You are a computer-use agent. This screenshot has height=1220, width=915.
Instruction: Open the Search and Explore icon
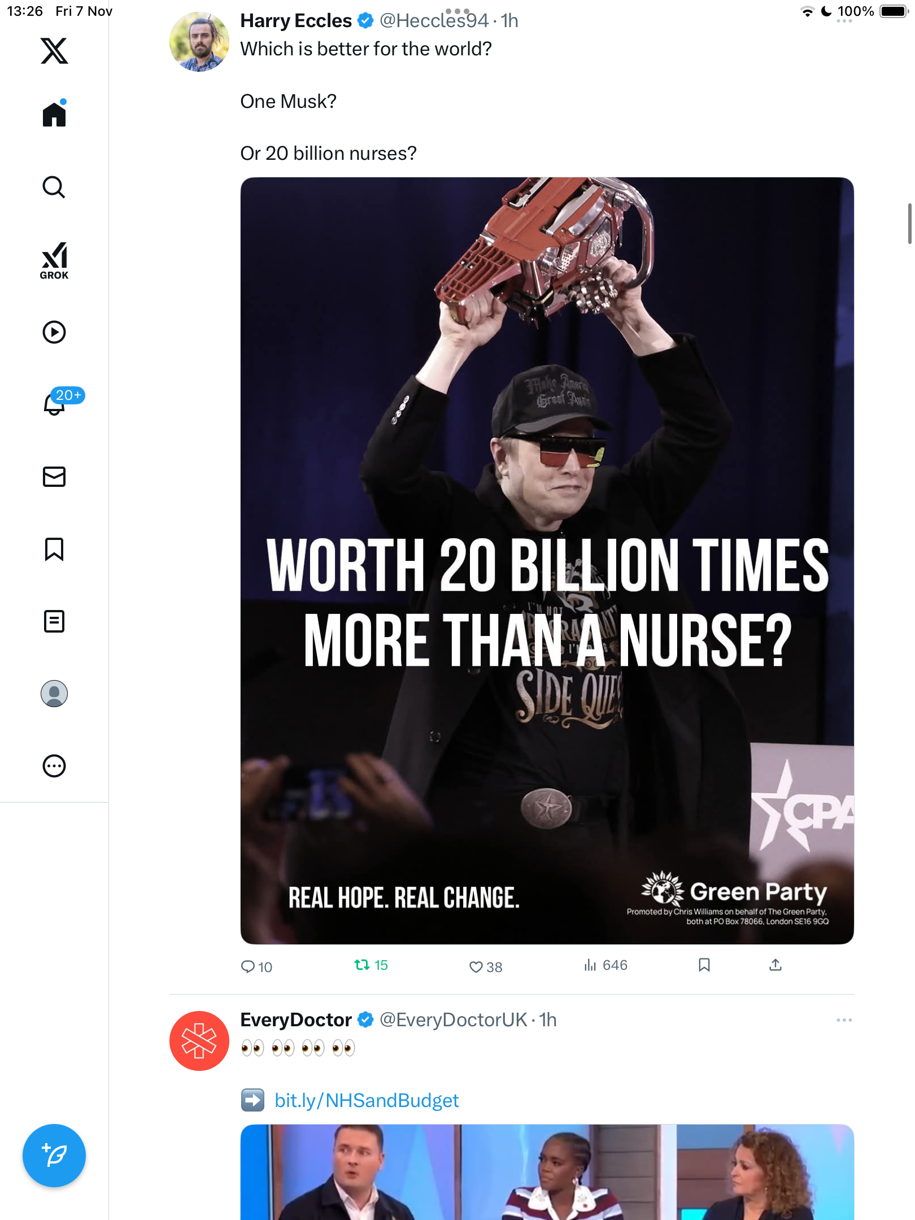coord(54,188)
